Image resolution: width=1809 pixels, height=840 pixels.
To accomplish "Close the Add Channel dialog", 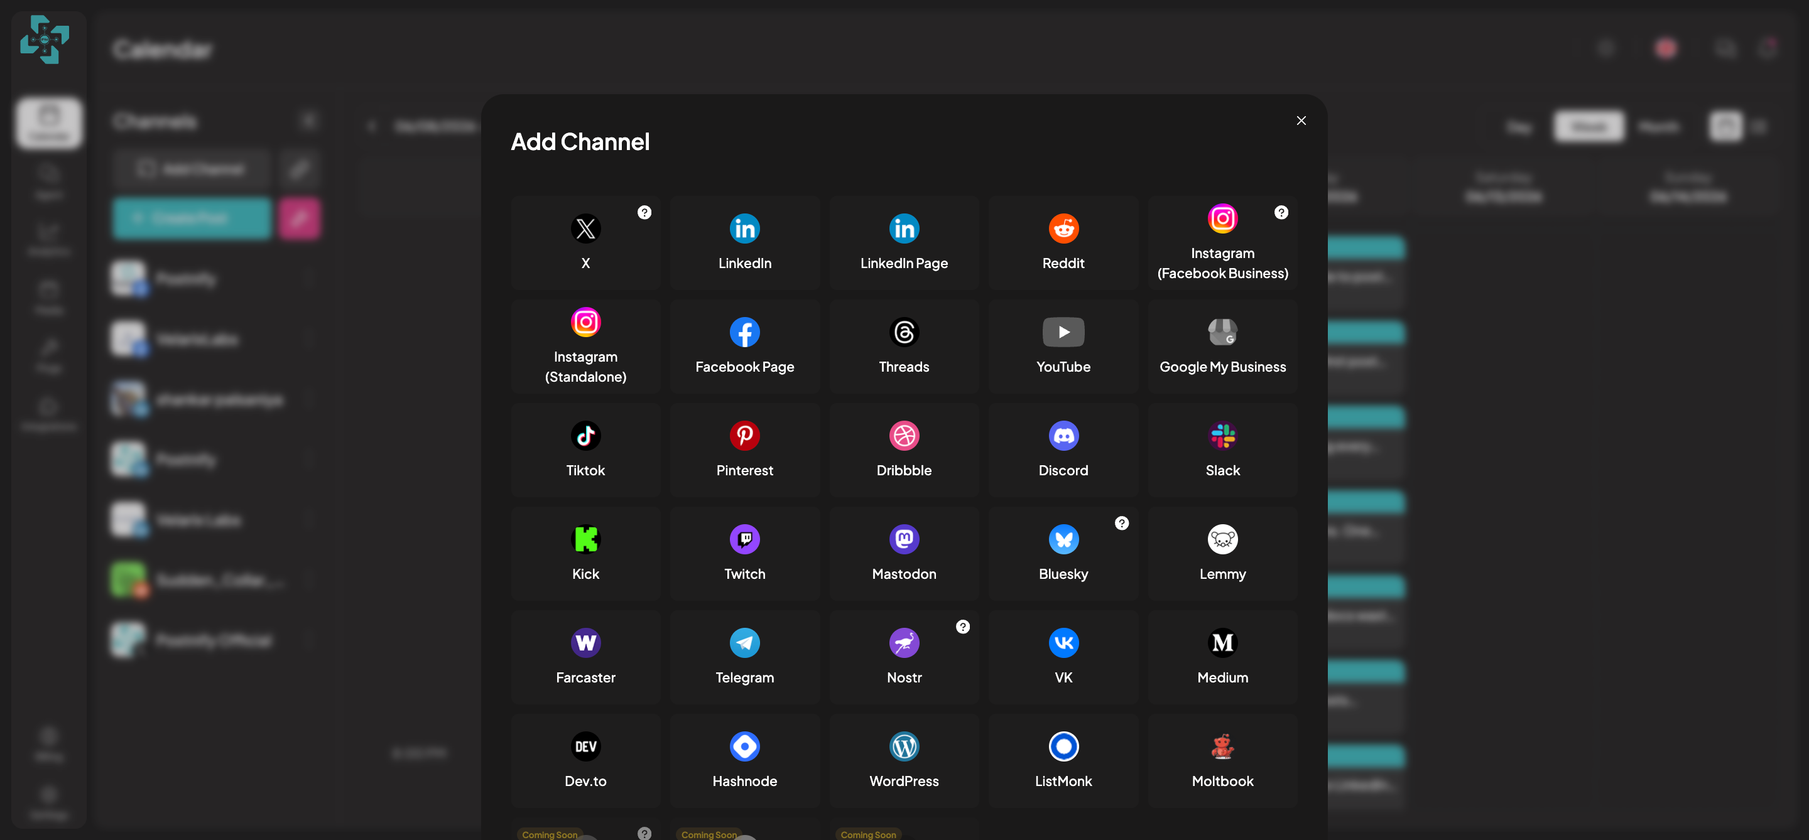I will 1301,121.
